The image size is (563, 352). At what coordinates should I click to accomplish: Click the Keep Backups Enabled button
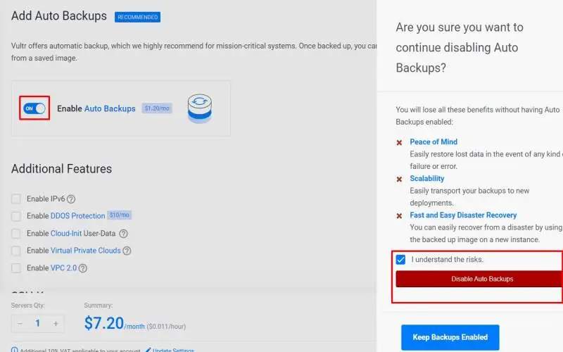[450, 337]
